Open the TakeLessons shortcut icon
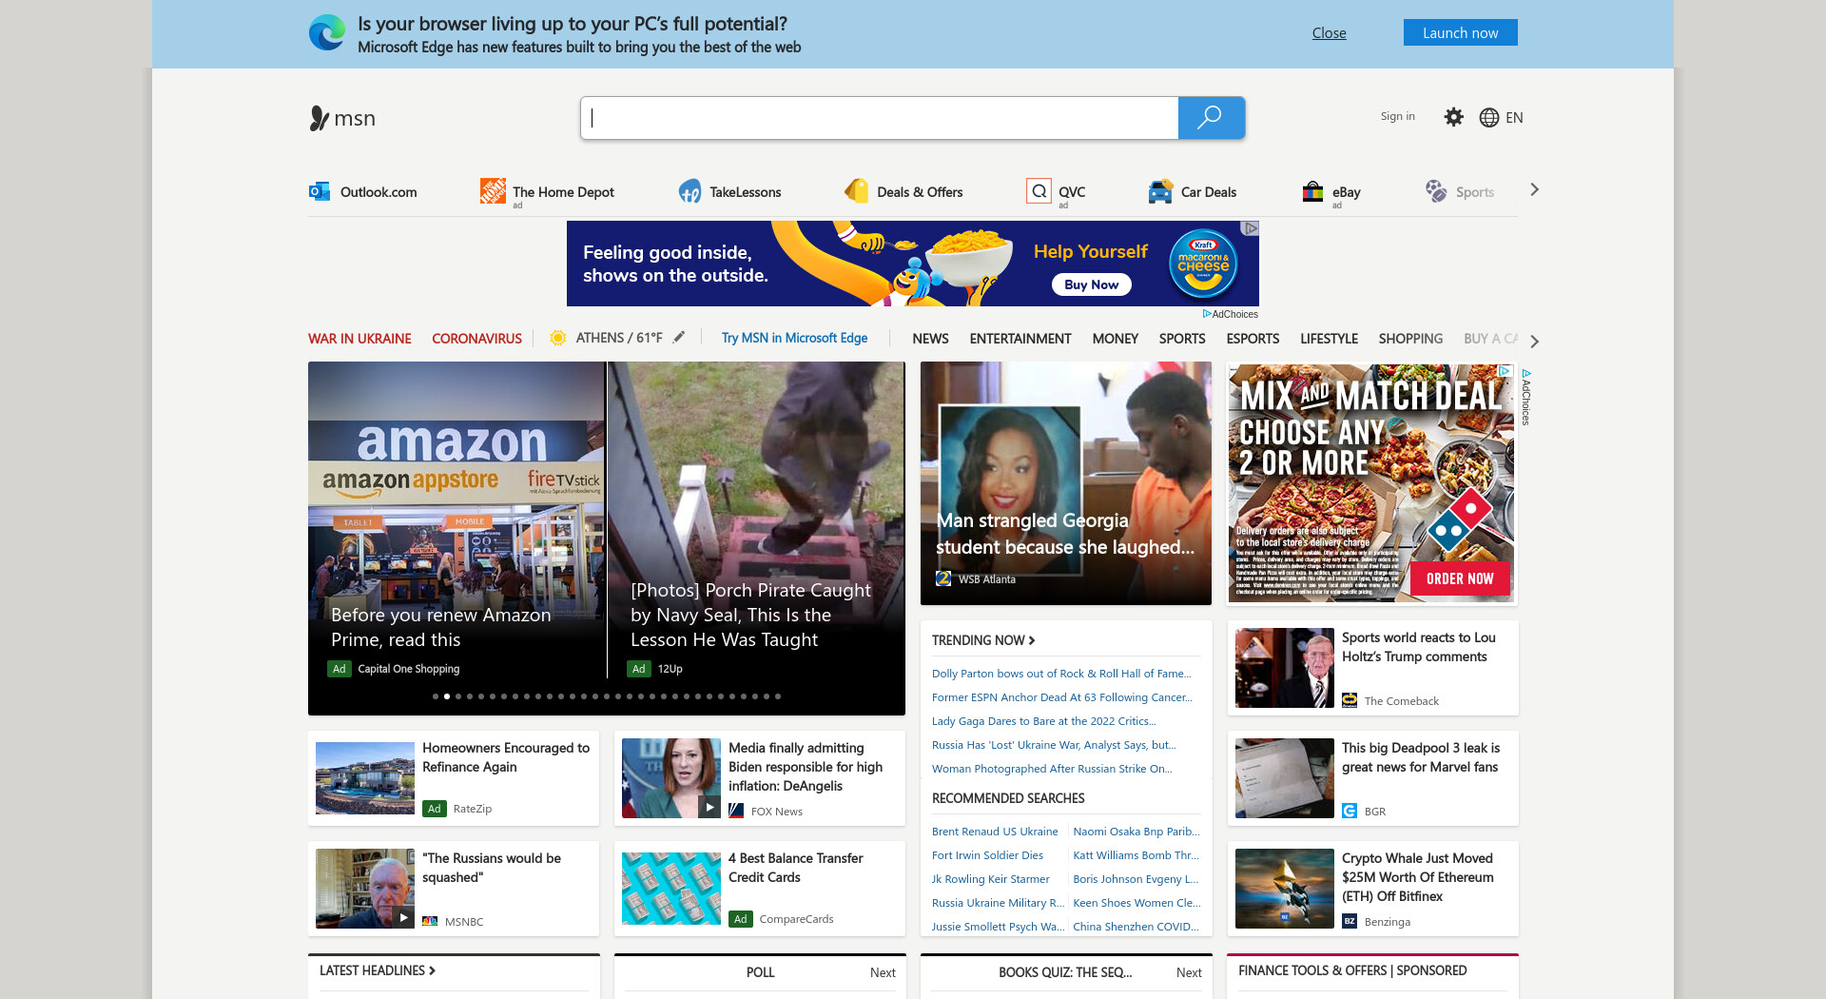Image resolution: width=1826 pixels, height=999 pixels. [x=690, y=191]
